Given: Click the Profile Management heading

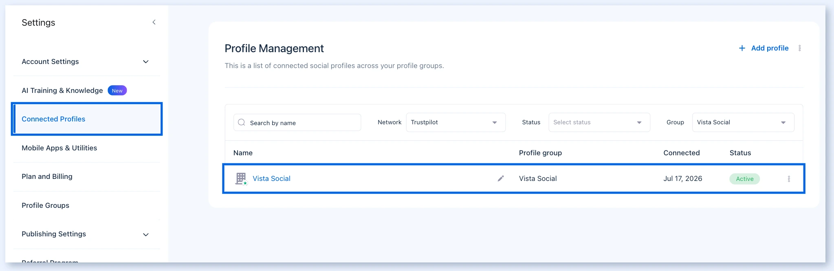Looking at the screenshot, I should pyautogui.click(x=274, y=48).
